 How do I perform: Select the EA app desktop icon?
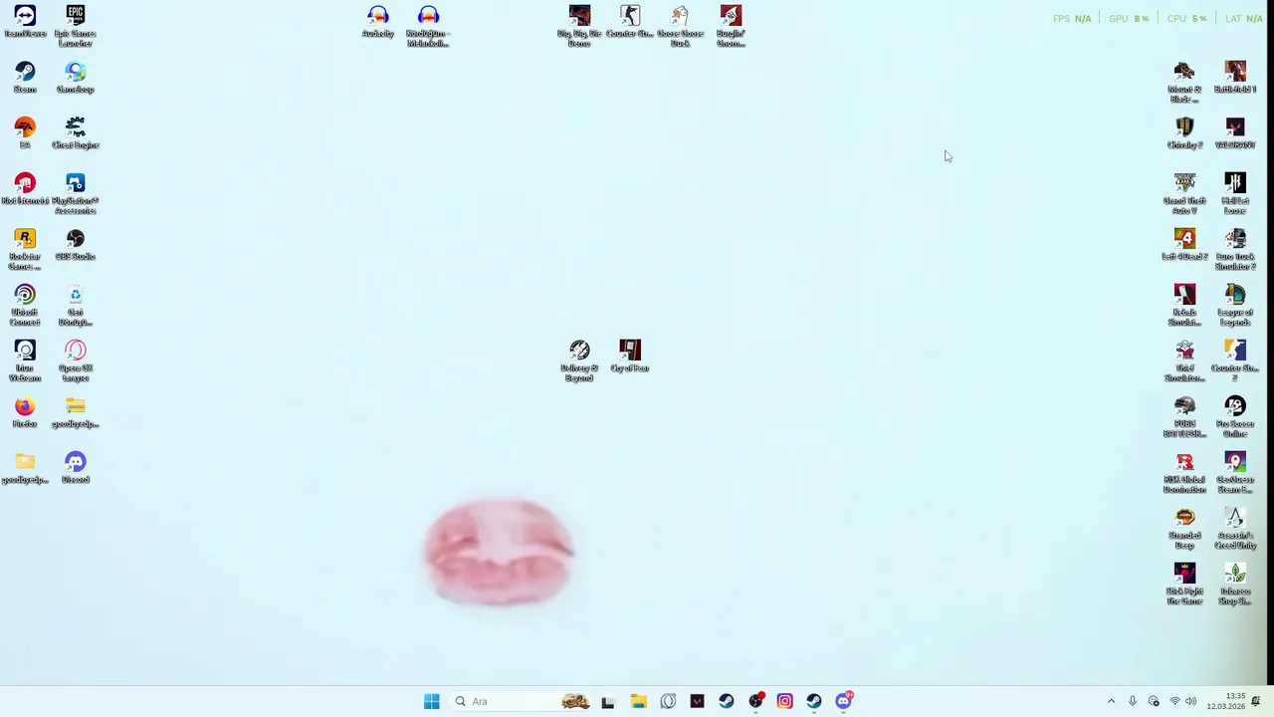click(25, 132)
